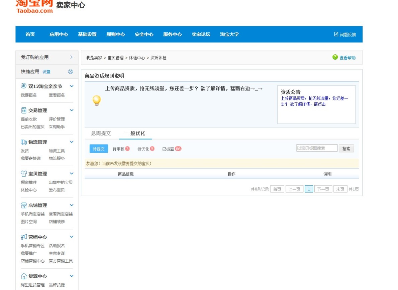Open 发货 in the sidebar

pyautogui.click(x=25, y=151)
